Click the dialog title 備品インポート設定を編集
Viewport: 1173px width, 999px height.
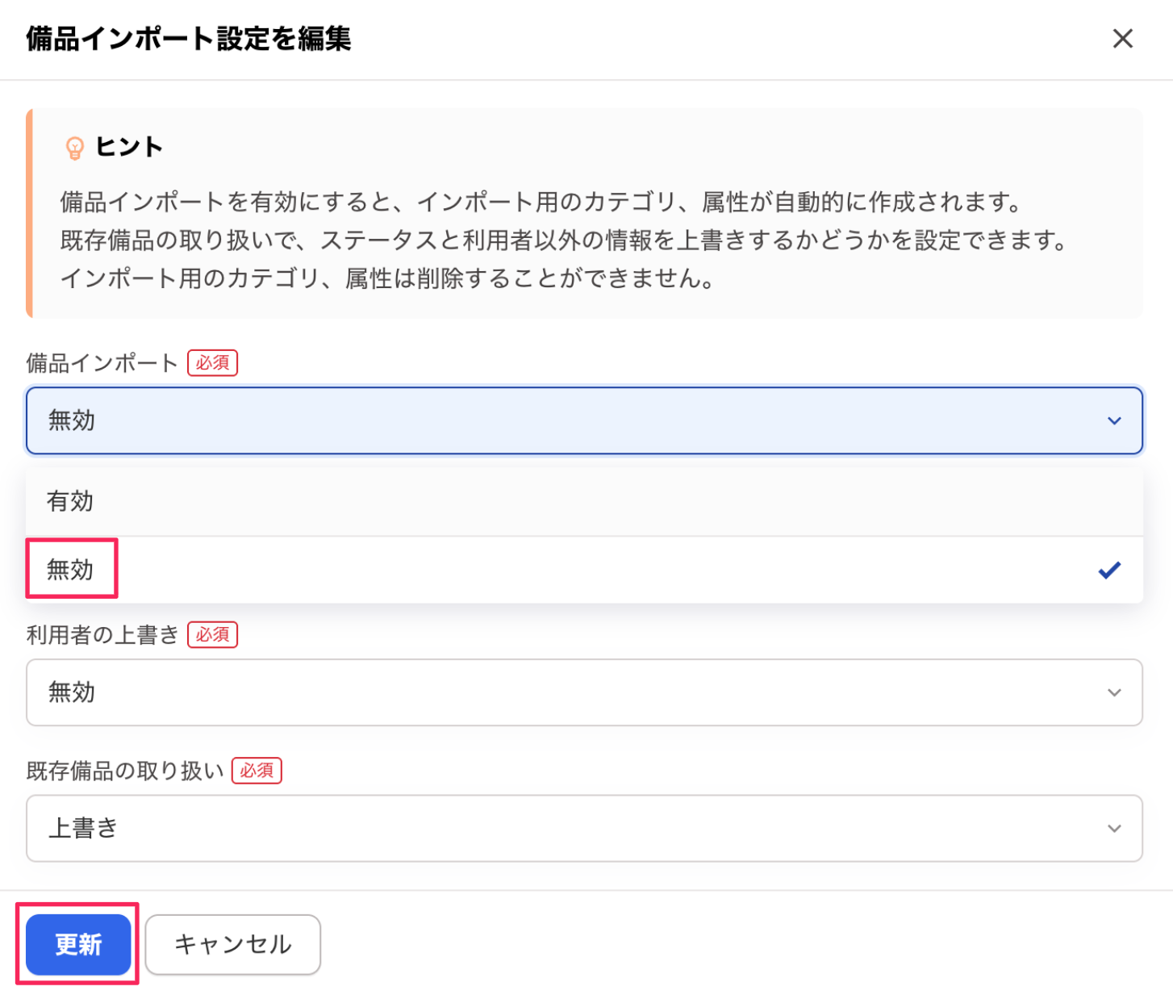pyautogui.click(x=189, y=38)
